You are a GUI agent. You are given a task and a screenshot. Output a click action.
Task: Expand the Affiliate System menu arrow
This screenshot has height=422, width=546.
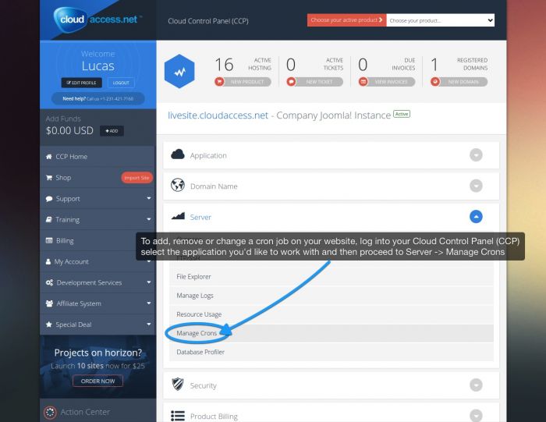click(149, 303)
